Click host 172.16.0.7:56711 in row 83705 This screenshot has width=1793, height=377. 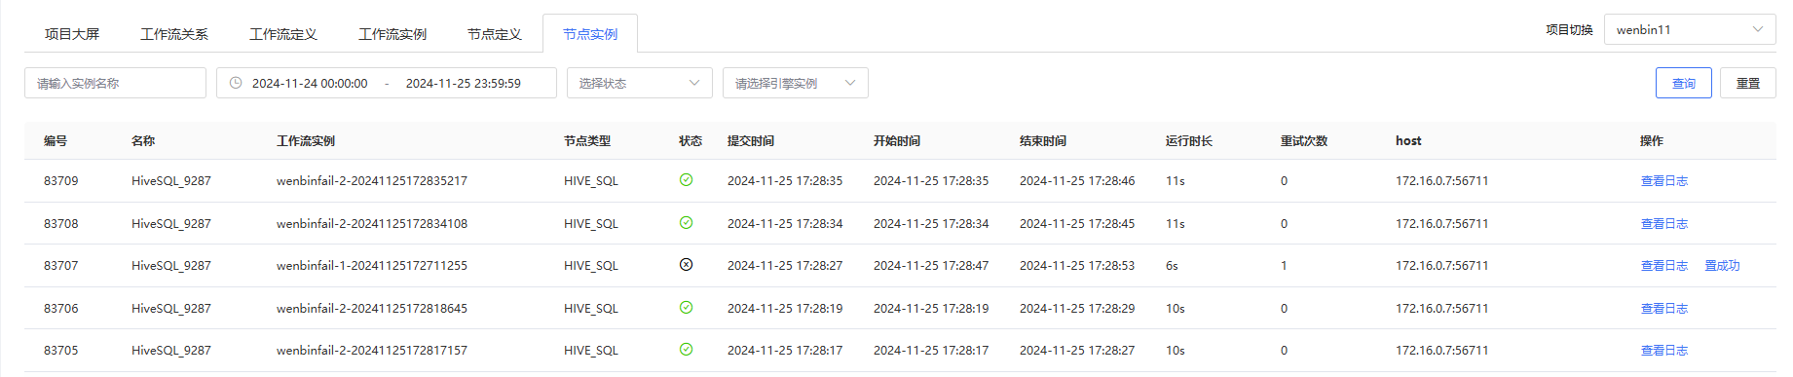(x=1442, y=351)
